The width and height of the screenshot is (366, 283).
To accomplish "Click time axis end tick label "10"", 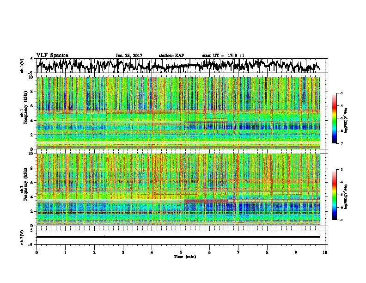I will [x=325, y=252].
